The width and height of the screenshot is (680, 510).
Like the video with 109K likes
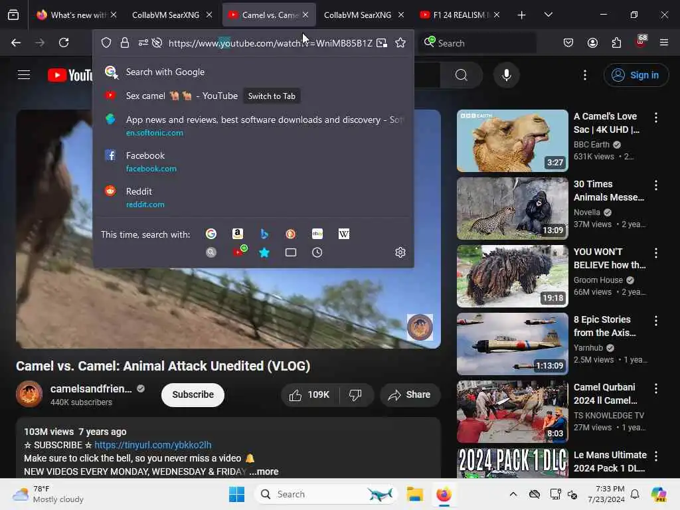click(x=310, y=395)
